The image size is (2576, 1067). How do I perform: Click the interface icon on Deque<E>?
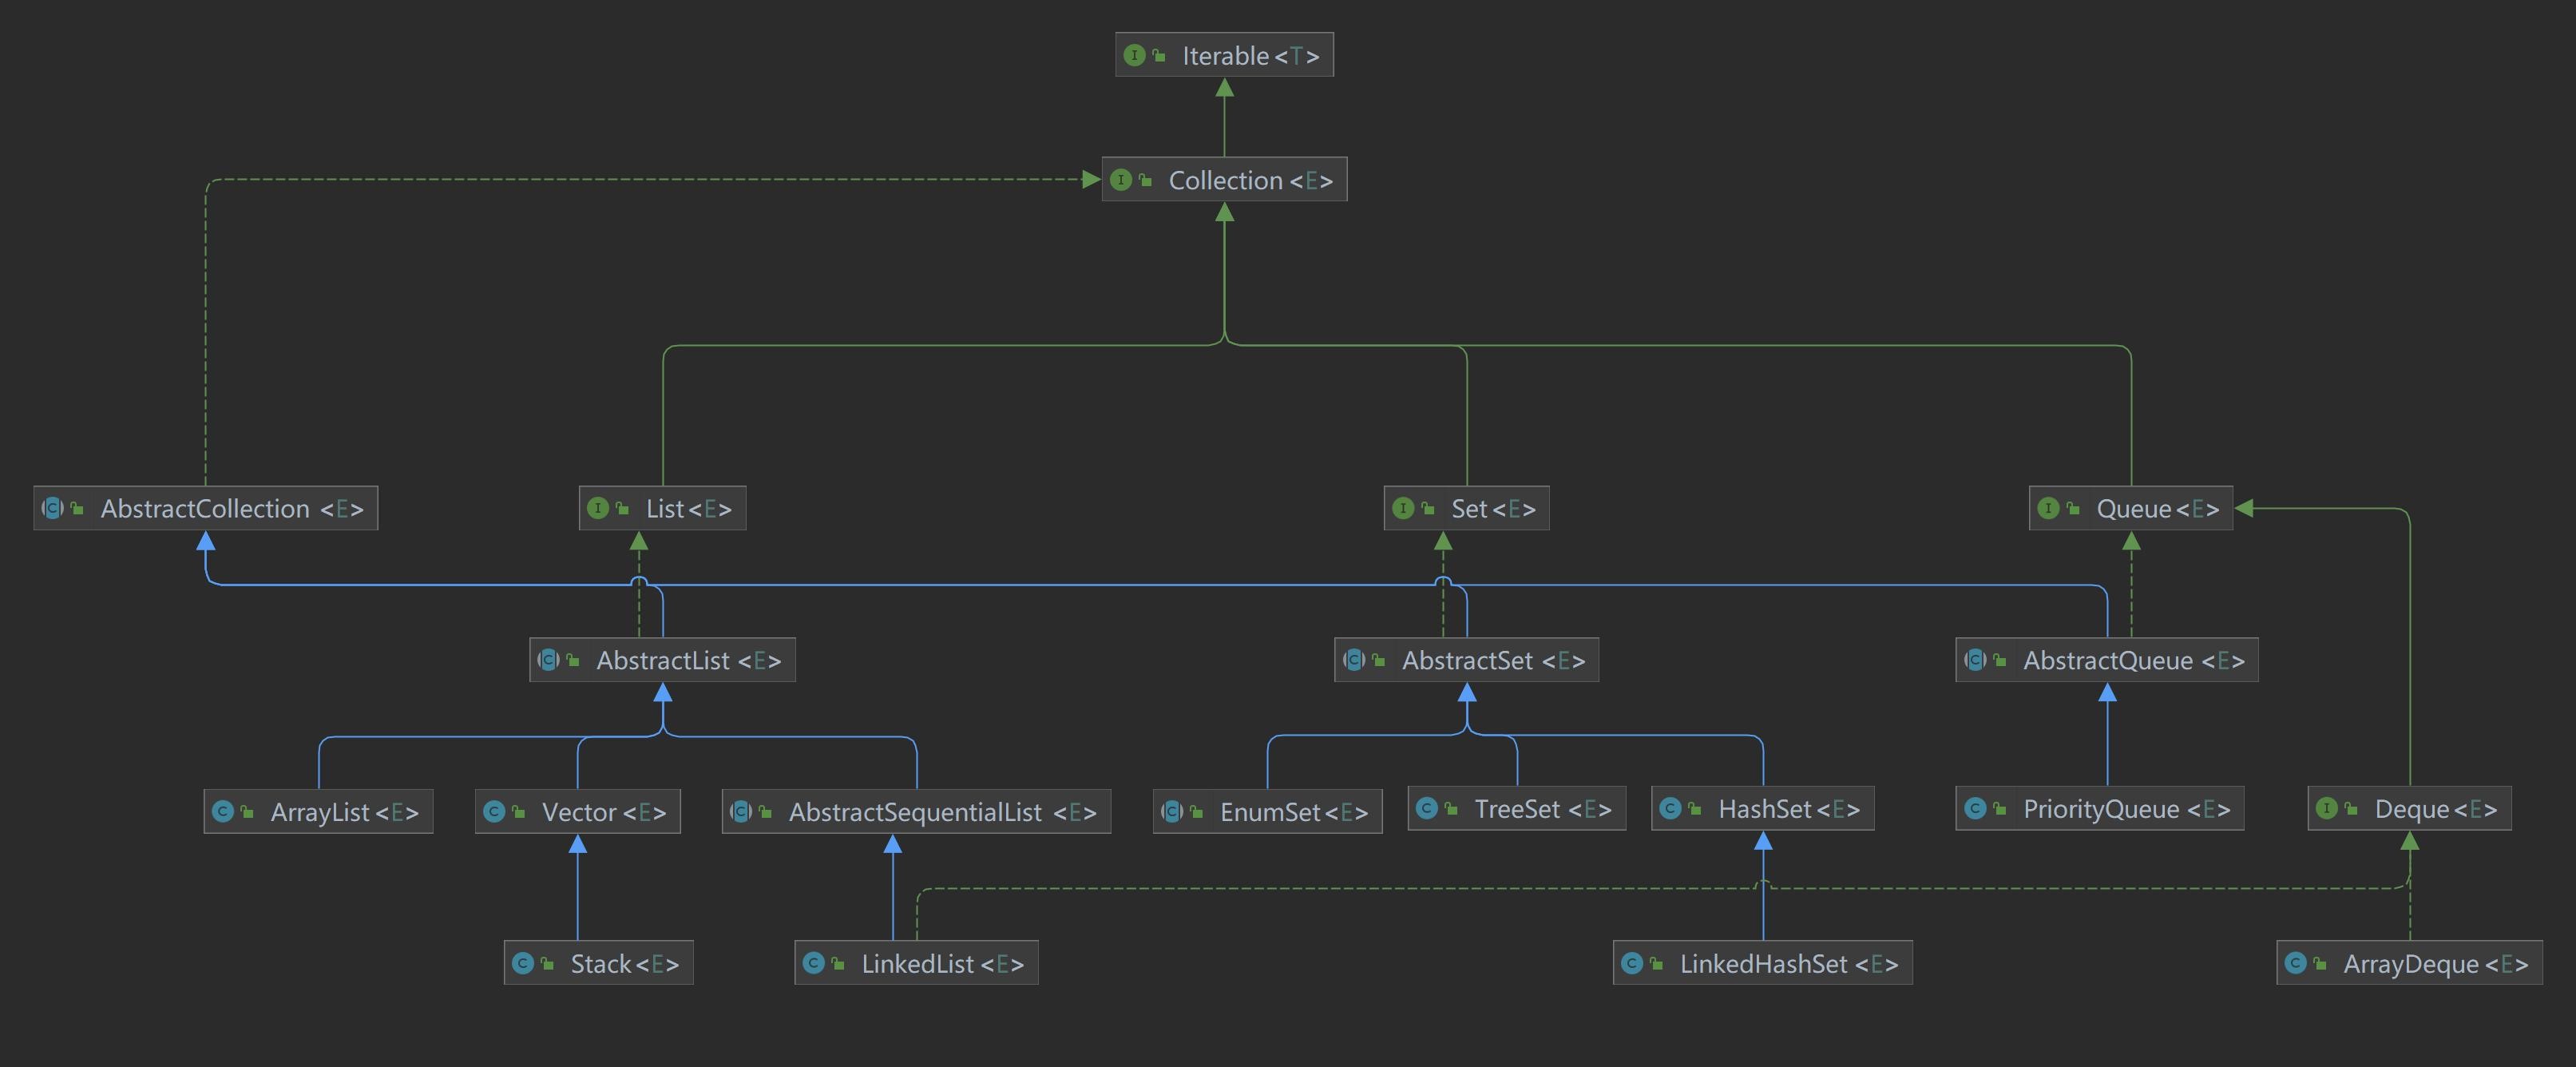pyautogui.click(x=2326, y=808)
